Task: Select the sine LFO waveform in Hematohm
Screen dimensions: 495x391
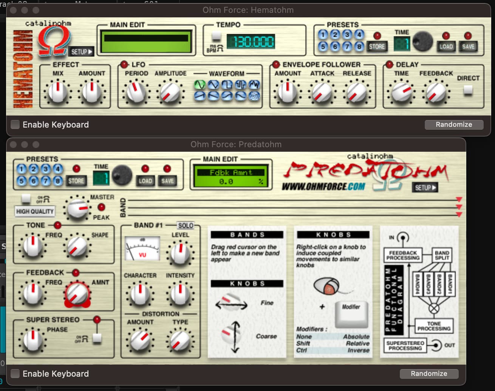Action: click(200, 85)
